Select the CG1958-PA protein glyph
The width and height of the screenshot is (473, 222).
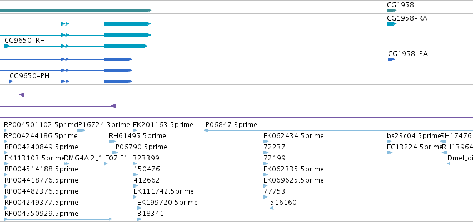(x=391, y=59)
